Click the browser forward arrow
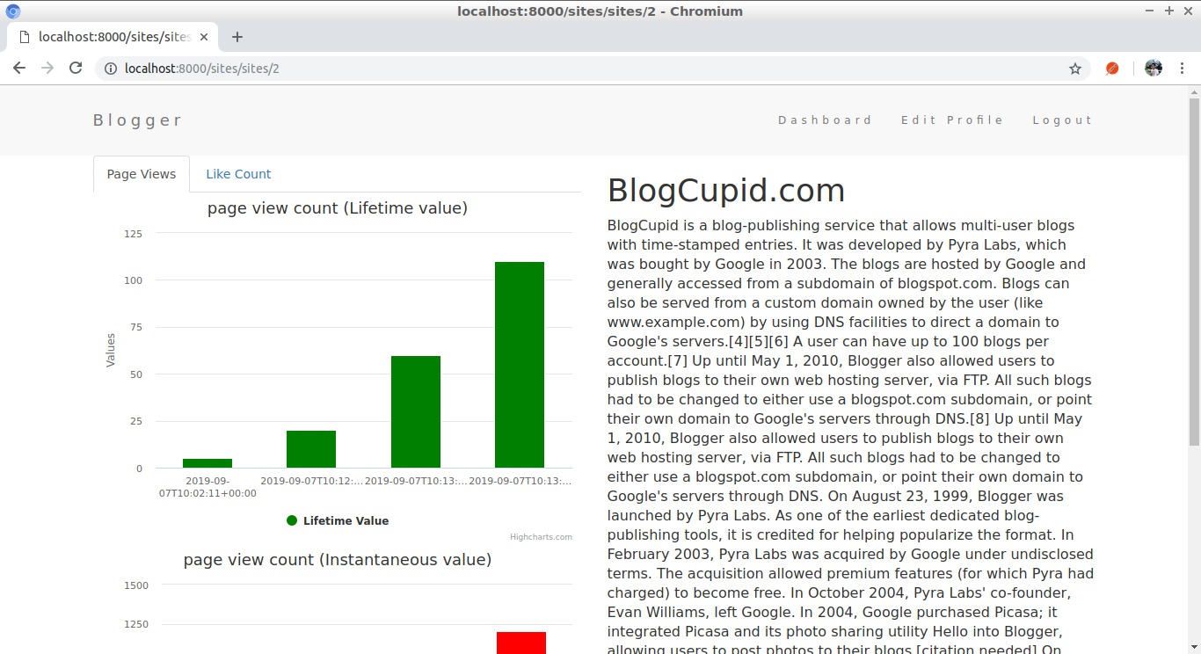Screen dimensions: 1201x654 pyautogui.click(x=47, y=68)
